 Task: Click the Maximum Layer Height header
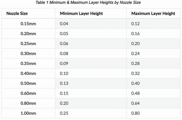153,13
